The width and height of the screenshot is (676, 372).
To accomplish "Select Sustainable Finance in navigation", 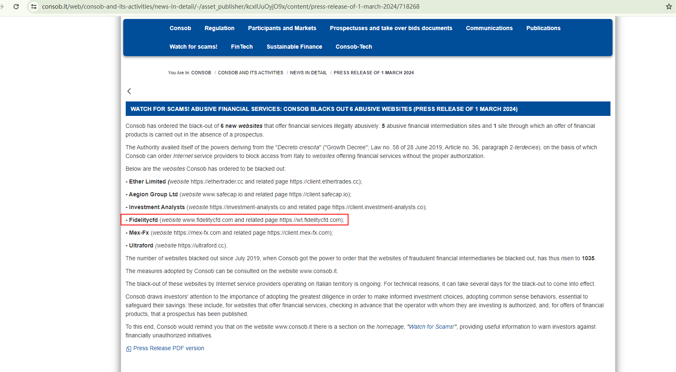I will tap(294, 47).
